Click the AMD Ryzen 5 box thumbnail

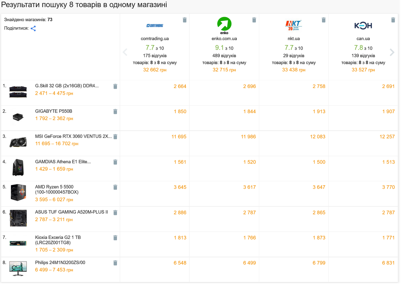18,192
